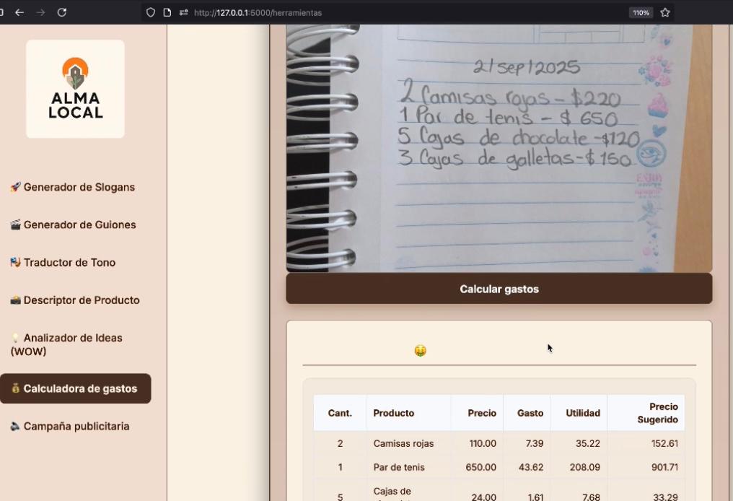Click the Cant. column header
733x501 pixels.
pos(340,413)
